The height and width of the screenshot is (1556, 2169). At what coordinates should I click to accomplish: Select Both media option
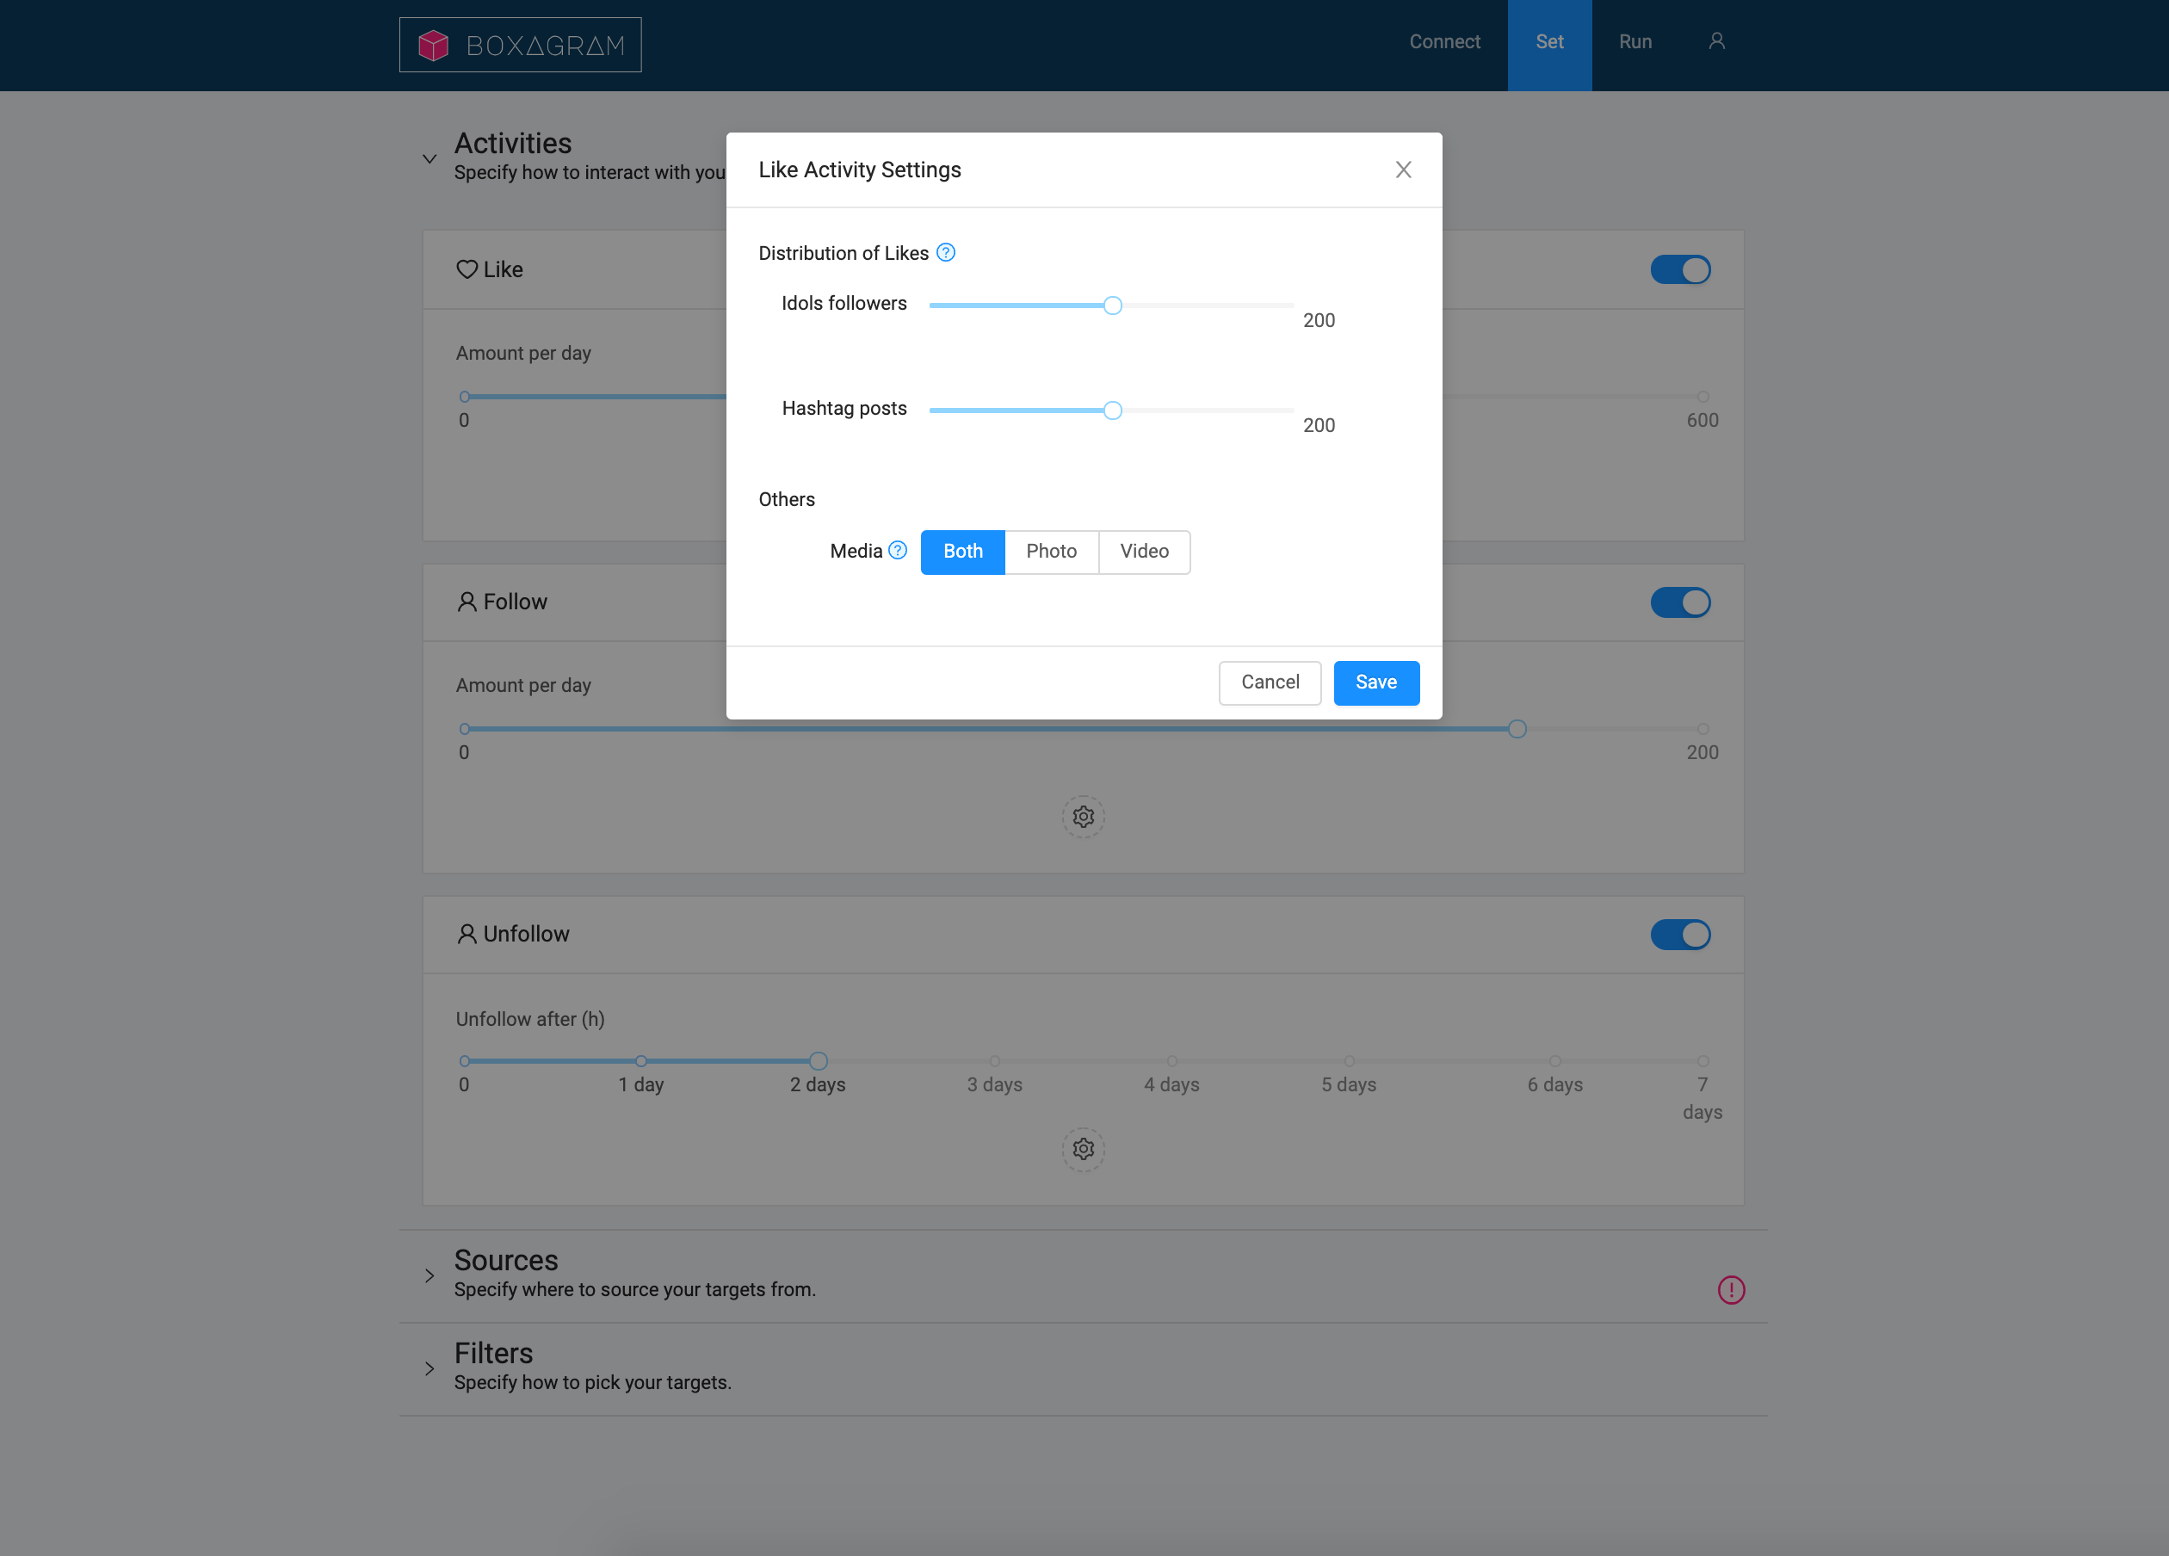pyautogui.click(x=962, y=552)
